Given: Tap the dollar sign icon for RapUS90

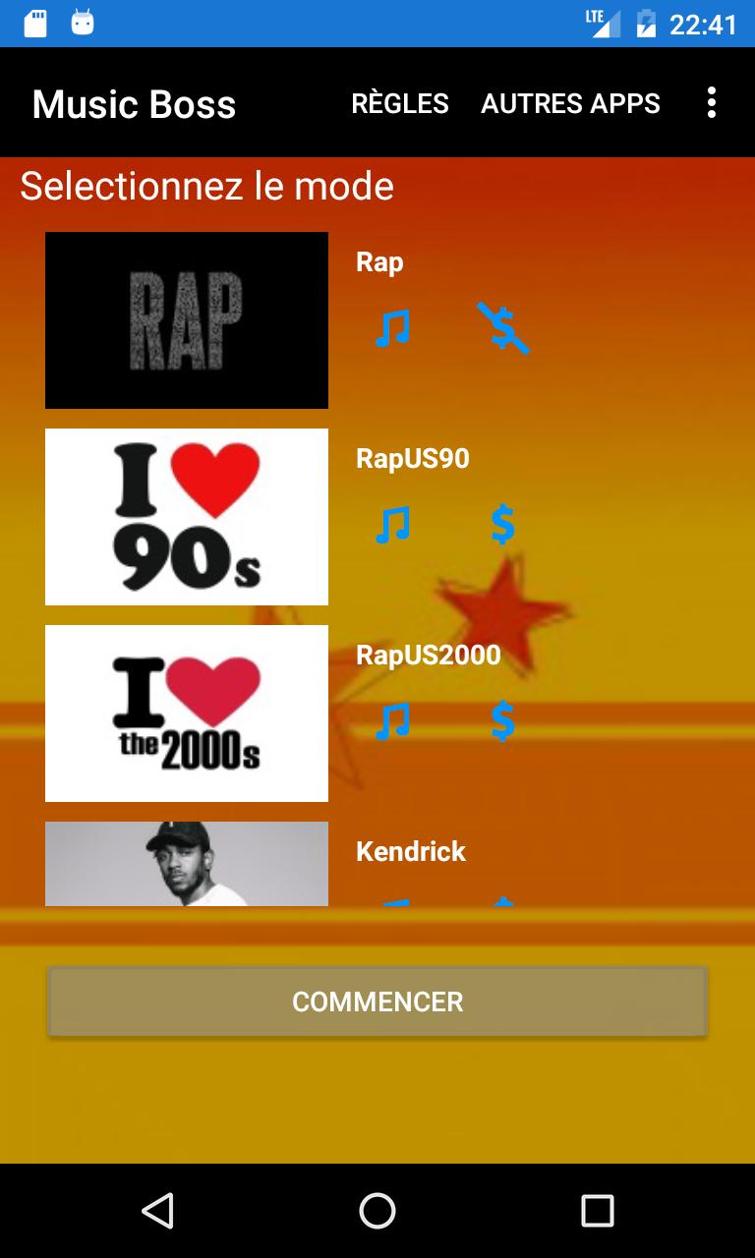Looking at the screenshot, I should tap(502, 525).
